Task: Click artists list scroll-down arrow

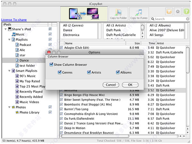Action: [x=142, y=36]
